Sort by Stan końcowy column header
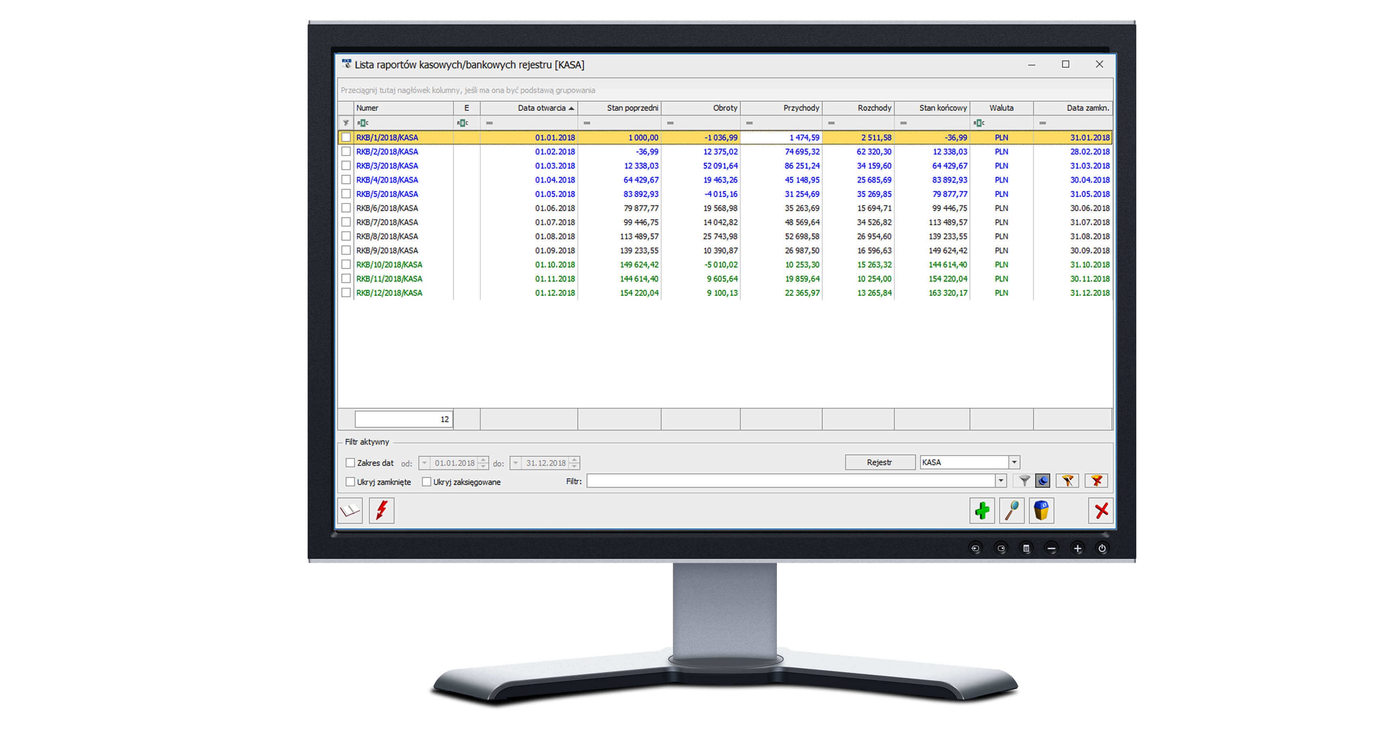 pyautogui.click(x=932, y=107)
